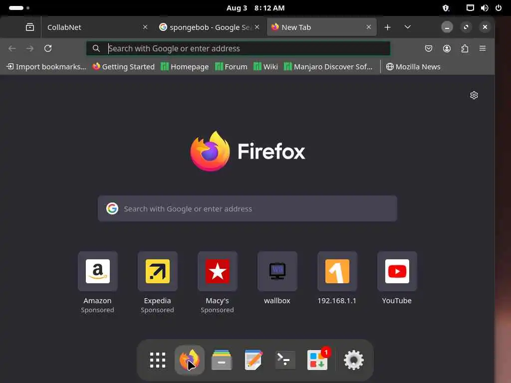List all tabs dropdown chevron

pyautogui.click(x=407, y=27)
